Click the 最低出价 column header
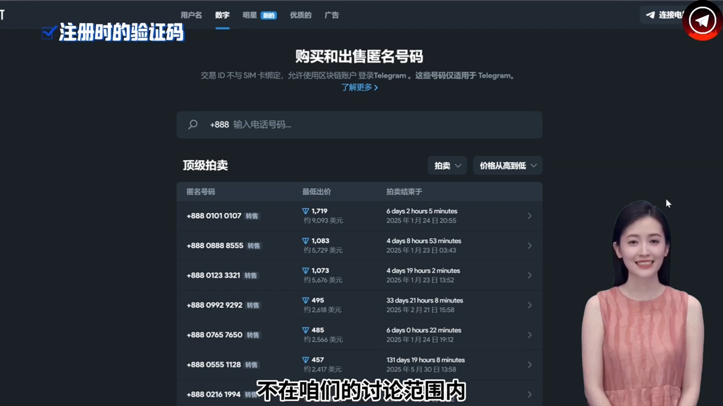Image resolution: width=723 pixels, height=406 pixels. 316,192
